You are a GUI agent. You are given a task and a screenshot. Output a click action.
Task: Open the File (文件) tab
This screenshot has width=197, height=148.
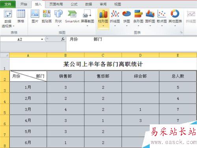click(x=8, y=4)
